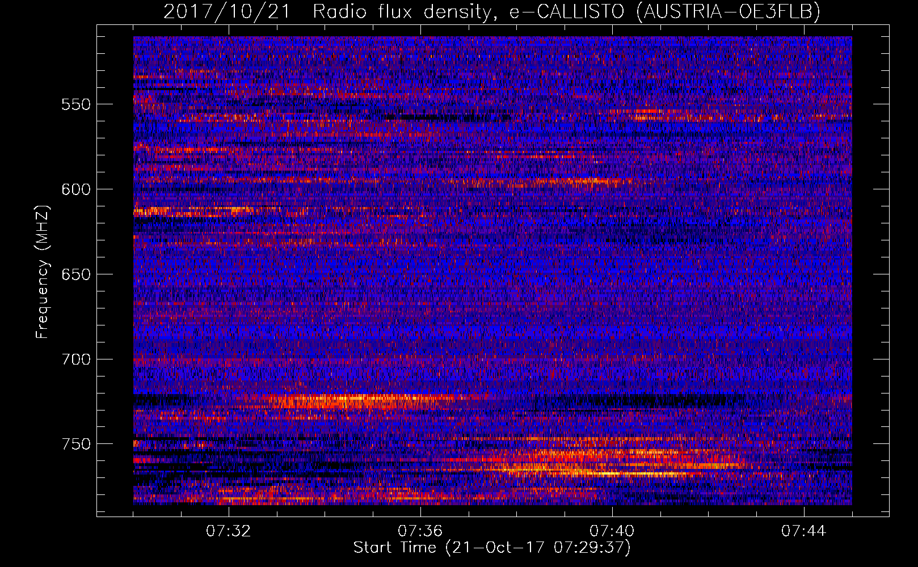This screenshot has width=918, height=567.
Task: Click the 650 frequency tick label
Action: coord(76,274)
